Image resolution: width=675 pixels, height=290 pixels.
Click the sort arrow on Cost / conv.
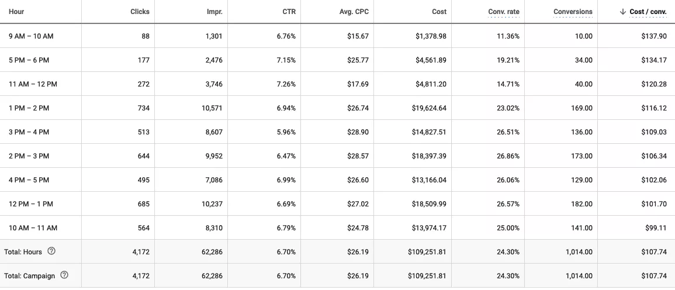[x=623, y=12]
